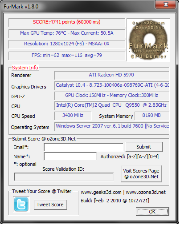Click the Operating System label
180x225 pixels.
pyautogui.click(x=30, y=127)
